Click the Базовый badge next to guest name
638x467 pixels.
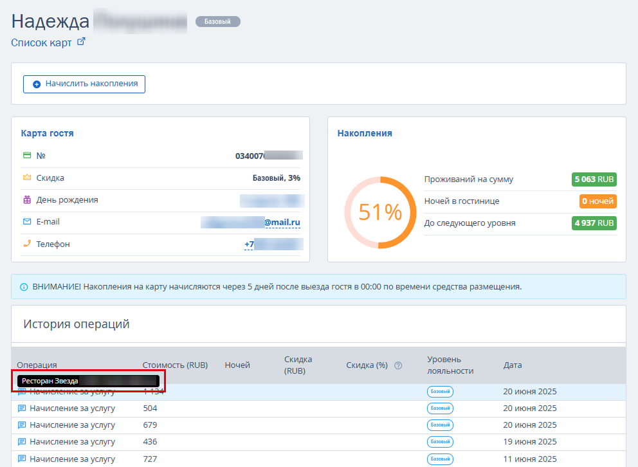click(217, 22)
